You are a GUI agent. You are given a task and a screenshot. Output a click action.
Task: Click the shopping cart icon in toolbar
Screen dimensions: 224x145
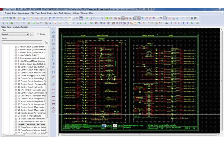pos(192,18)
